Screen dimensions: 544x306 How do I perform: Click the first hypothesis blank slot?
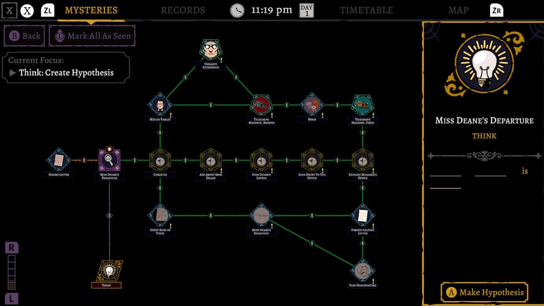click(445, 171)
